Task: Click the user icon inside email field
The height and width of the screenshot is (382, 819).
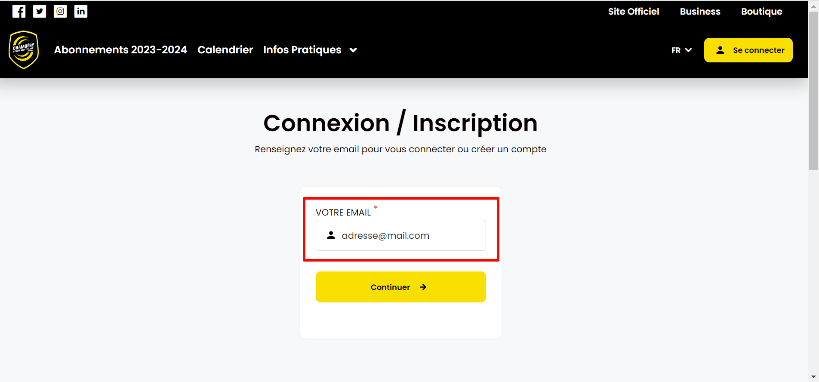Action: tap(331, 235)
